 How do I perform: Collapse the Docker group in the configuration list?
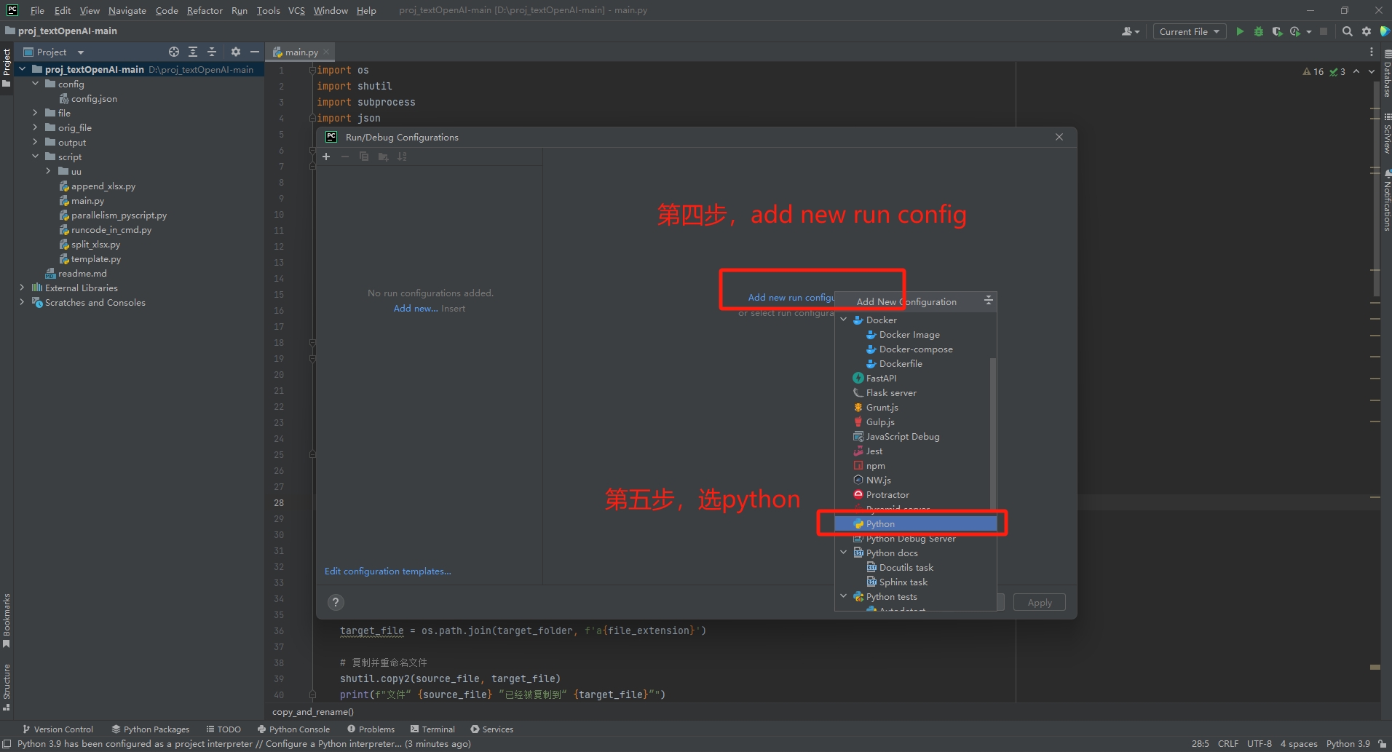click(844, 320)
